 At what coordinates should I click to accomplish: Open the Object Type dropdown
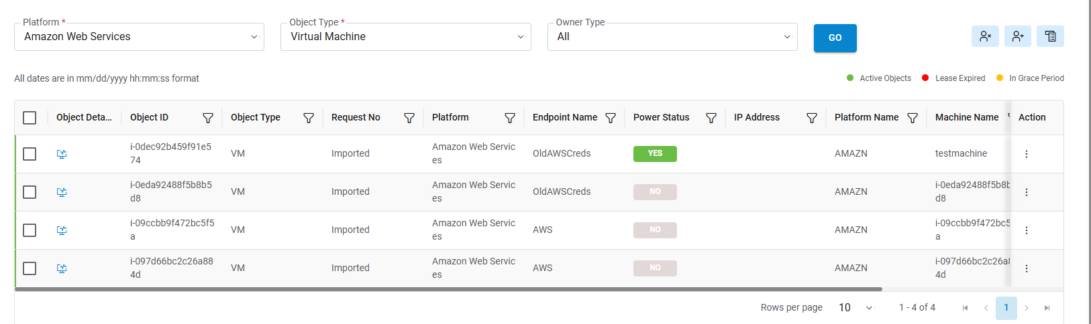point(405,37)
